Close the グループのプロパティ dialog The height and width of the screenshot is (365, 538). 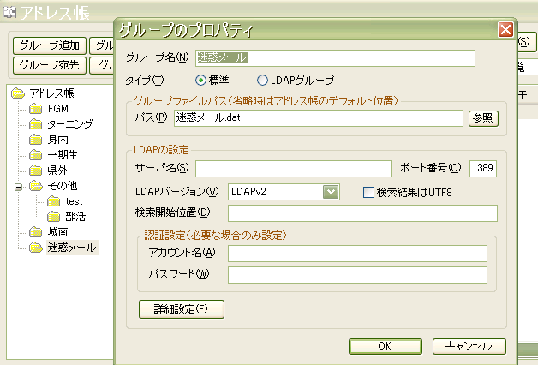point(505,30)
